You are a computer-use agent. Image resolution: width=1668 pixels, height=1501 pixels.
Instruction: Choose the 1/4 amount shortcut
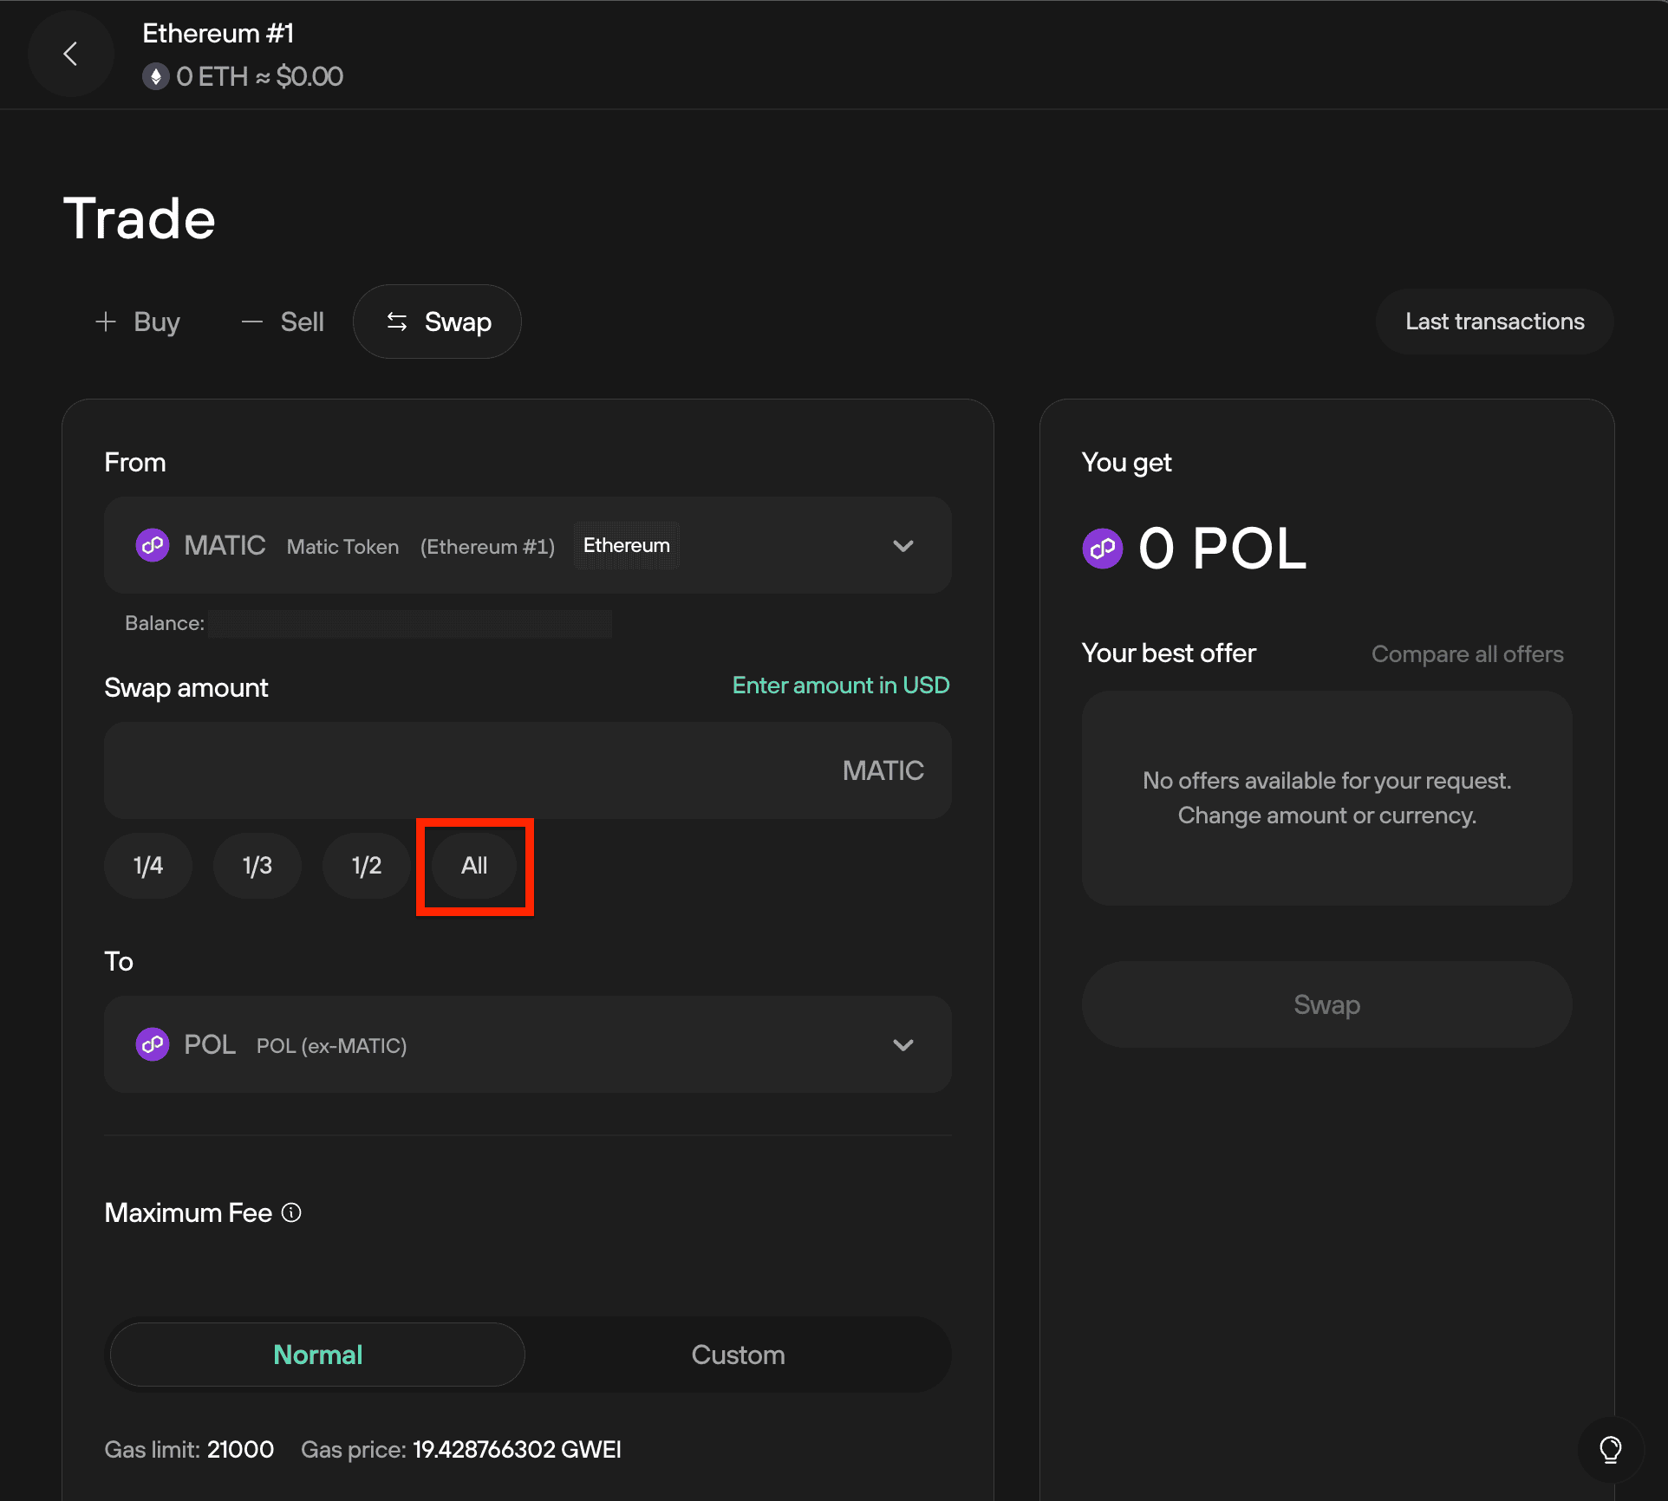(148, 866)
